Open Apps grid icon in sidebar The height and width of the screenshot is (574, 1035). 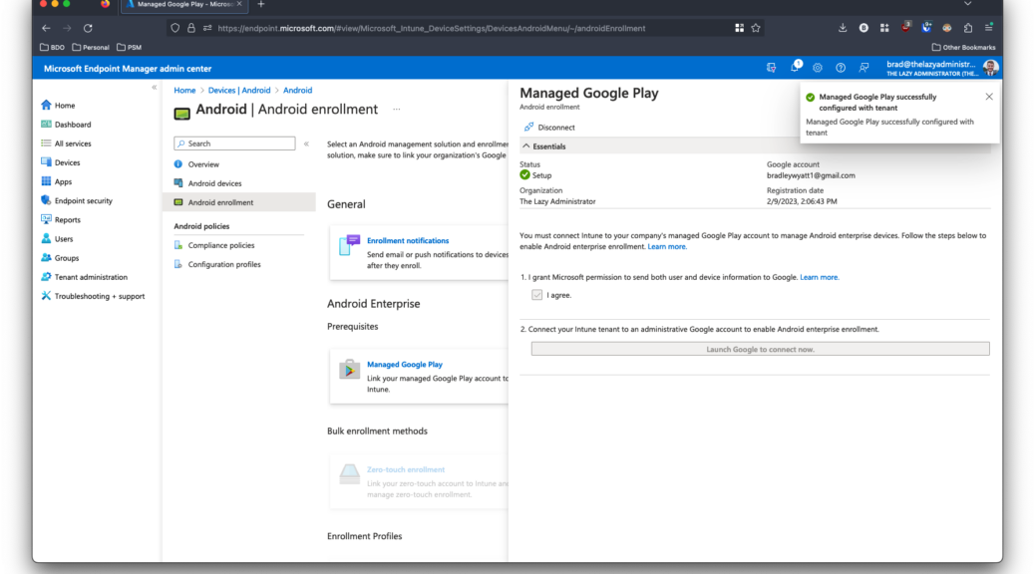46,181
